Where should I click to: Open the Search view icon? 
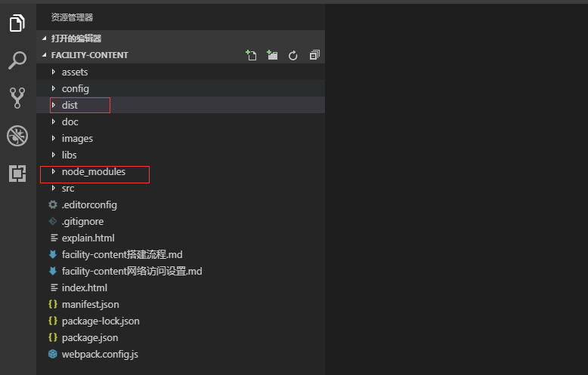tap(17, 60)
